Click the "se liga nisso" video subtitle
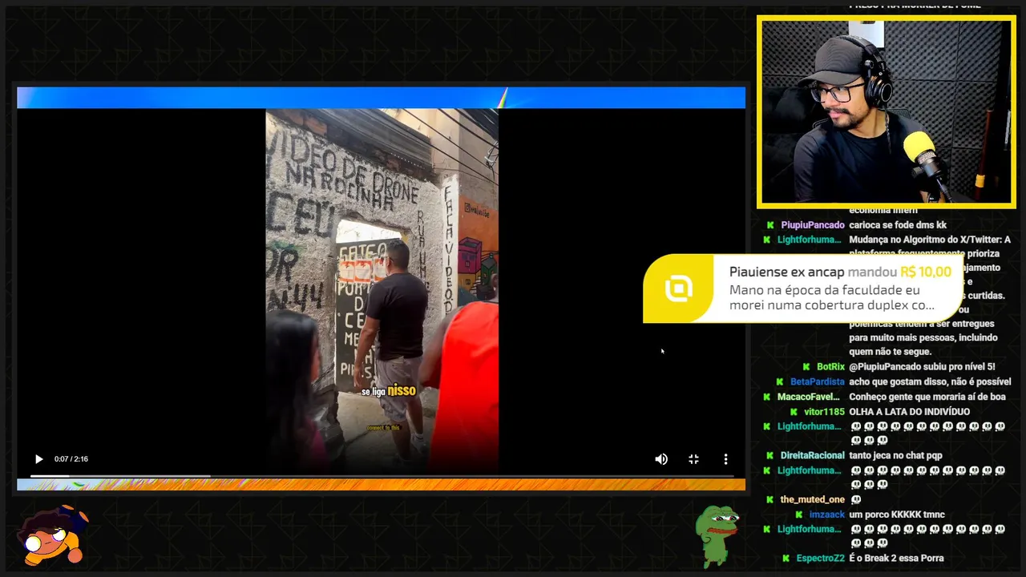Screen dimensions: 1026x577 [x=389, y=391]
